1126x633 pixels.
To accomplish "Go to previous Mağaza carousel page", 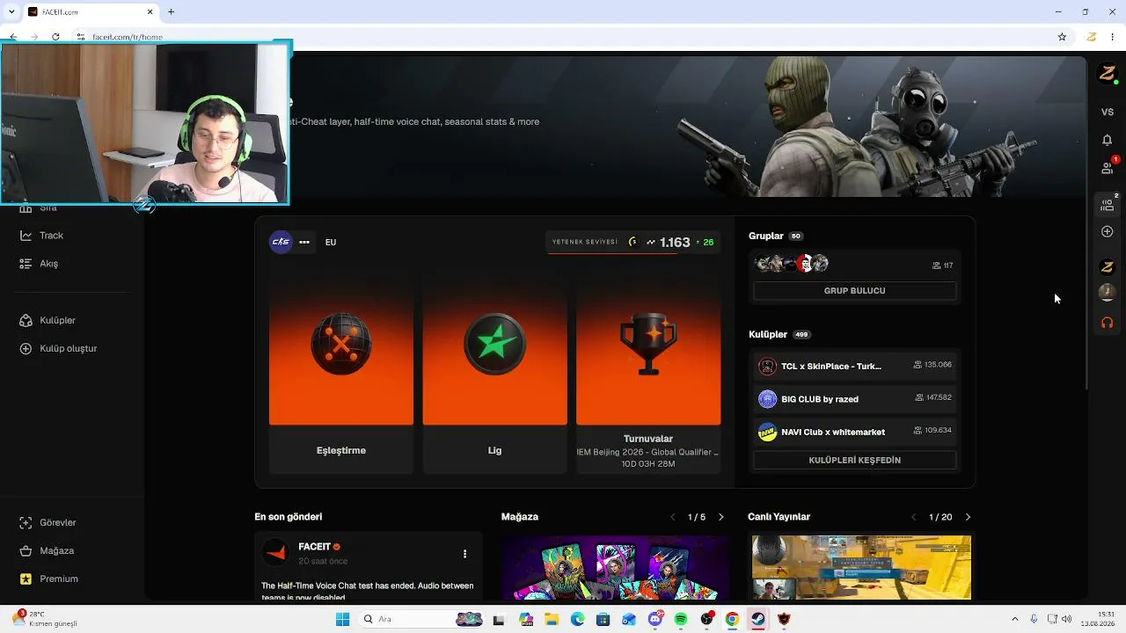I will tap(673, 518).
